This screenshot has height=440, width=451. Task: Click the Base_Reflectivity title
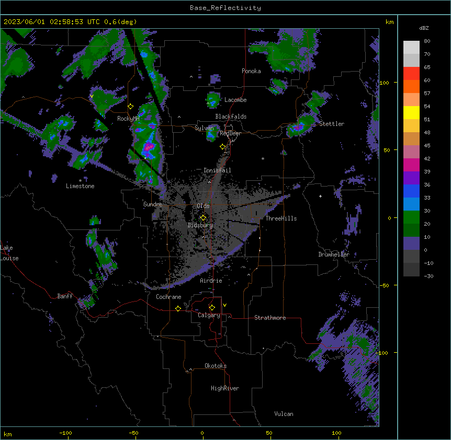225,8
